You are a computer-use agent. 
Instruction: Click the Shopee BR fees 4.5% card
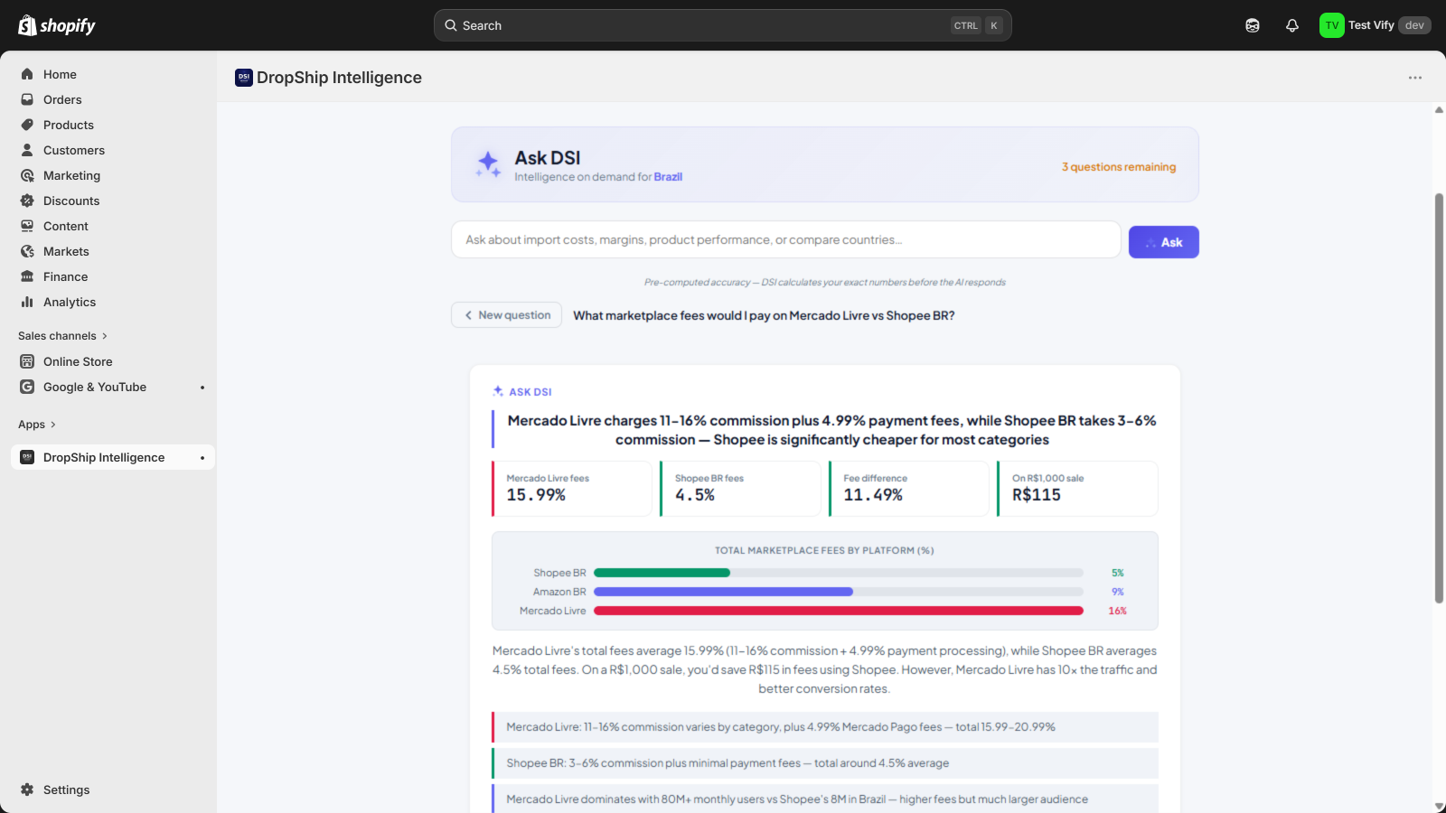point(741,489)
